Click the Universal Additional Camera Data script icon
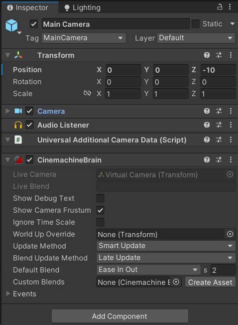This screenshot has height=325, width=238. (x=18, y=140)
